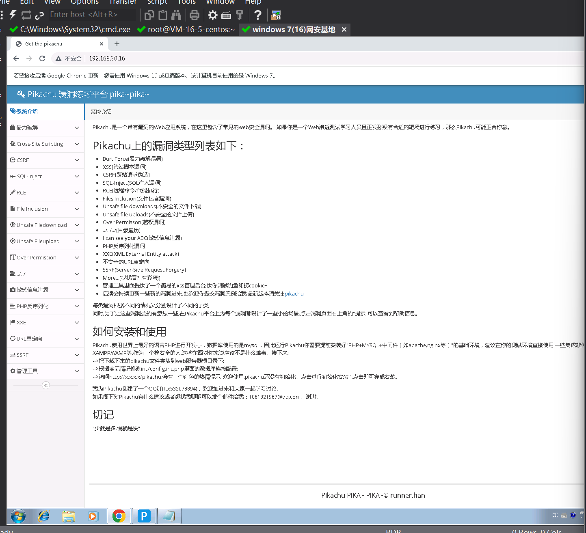
Task: Launch Chrome from the Windows taskbar
Action: [119, 516]
